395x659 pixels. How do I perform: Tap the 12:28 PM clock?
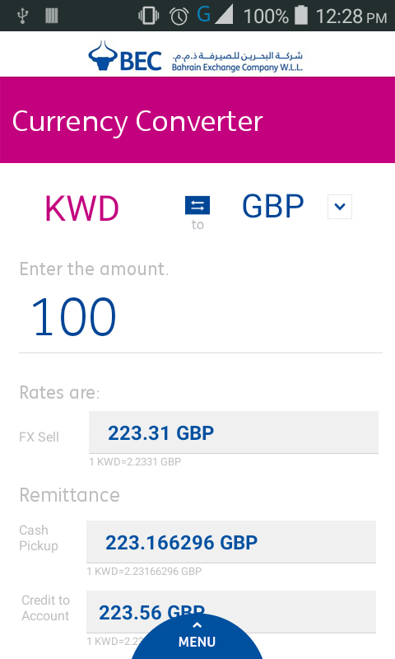click(x=351, y=16)
